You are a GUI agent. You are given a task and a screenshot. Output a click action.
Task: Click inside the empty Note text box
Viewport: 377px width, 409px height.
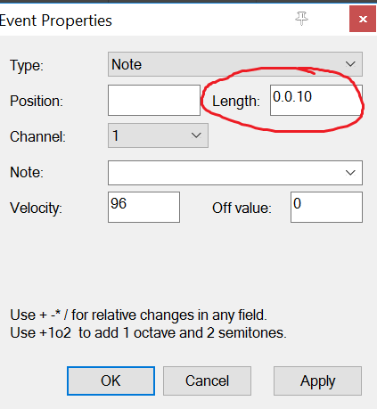(x=225, y=173)
